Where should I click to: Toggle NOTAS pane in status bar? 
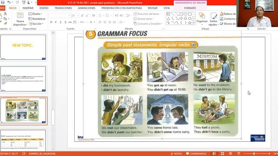click(x=176, y=153)
